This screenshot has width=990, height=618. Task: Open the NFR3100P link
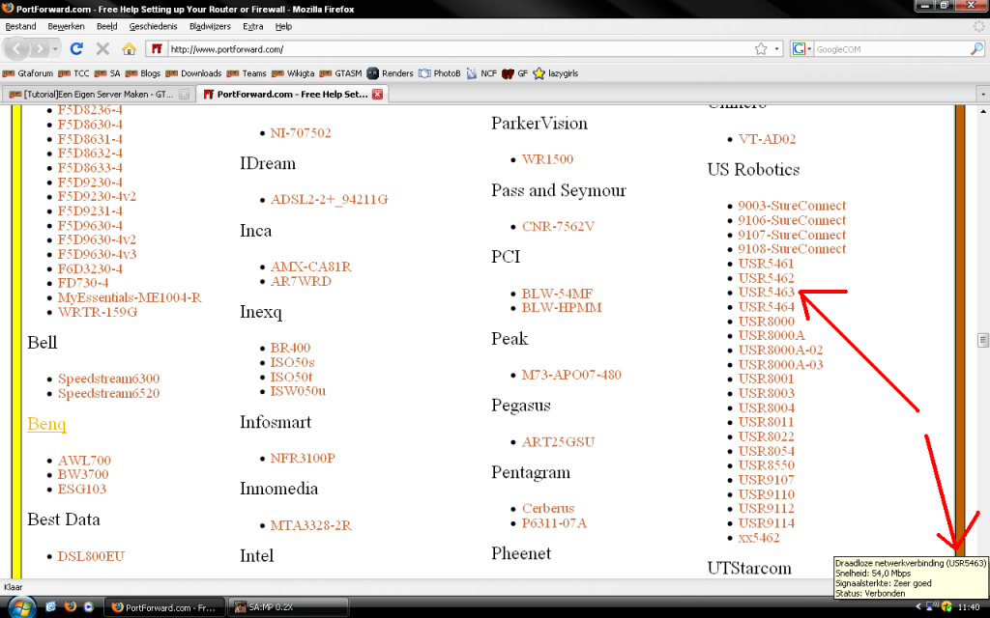(303, 458)
